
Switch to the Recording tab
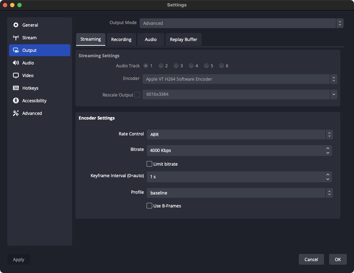point(121,40)
